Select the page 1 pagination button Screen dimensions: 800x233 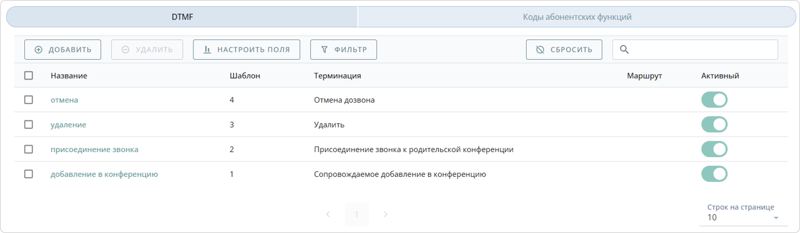(357, 214)
